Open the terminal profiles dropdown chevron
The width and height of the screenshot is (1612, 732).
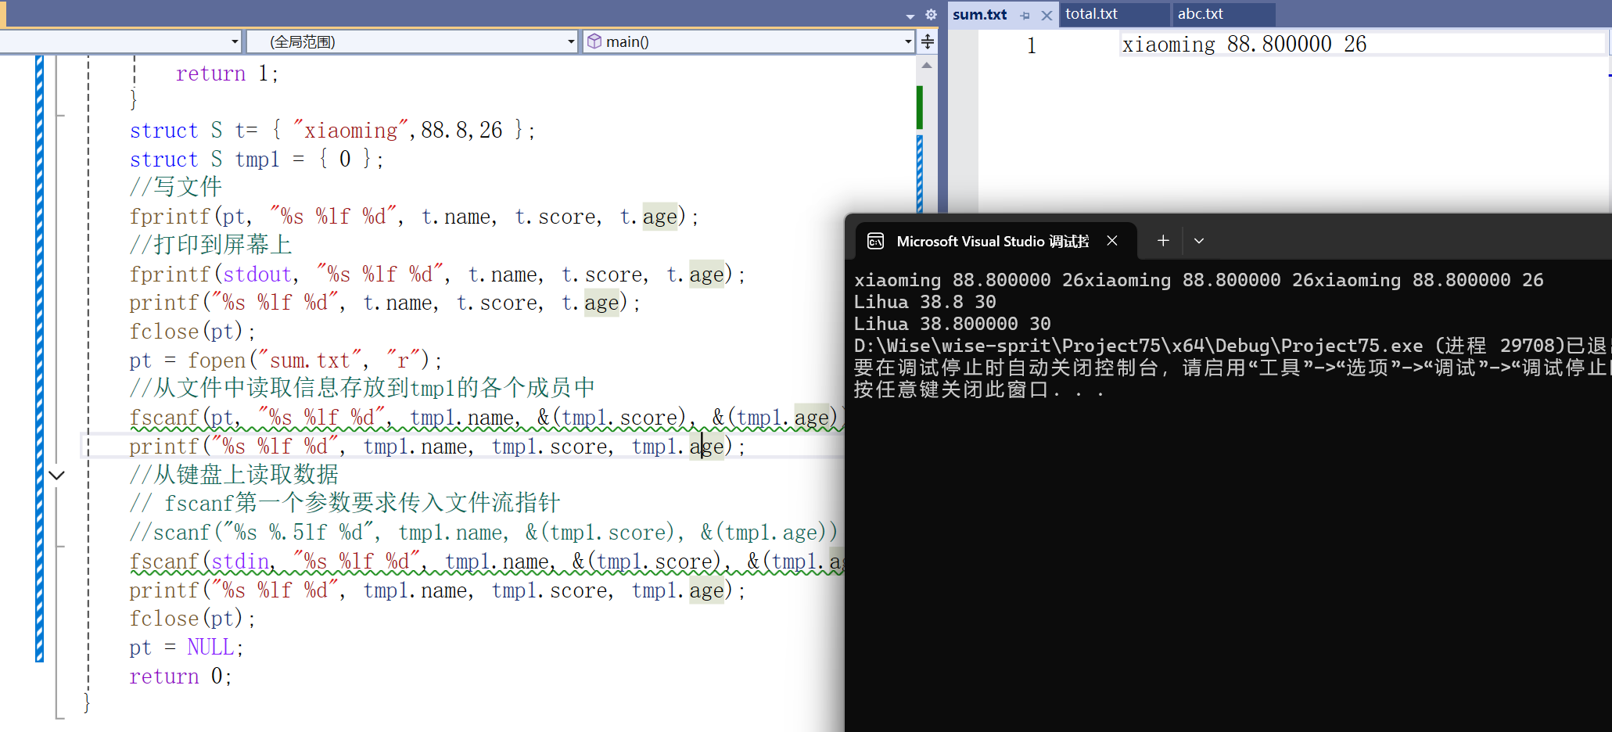1199,241
